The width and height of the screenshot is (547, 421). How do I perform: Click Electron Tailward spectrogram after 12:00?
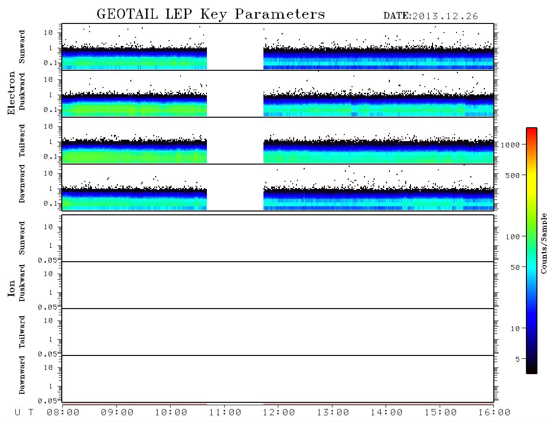point(378,152)
